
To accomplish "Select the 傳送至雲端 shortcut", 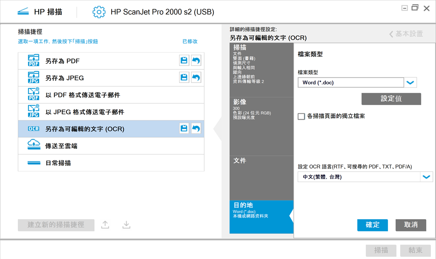I will click(x=111, y=146).
